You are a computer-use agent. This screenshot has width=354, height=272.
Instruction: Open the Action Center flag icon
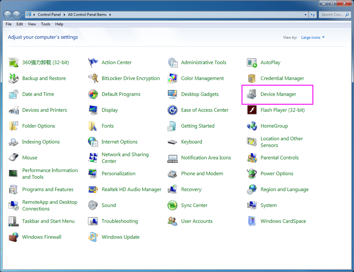[x=93, y=62]
